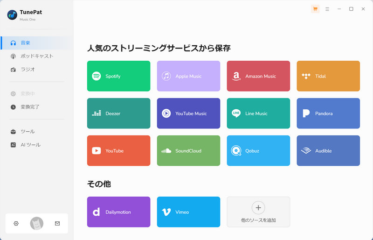Image resolution: width=373 pixels, height=240 pixels.
Task: Open the 変換中 converting section
Action: [x=37, y=94]
